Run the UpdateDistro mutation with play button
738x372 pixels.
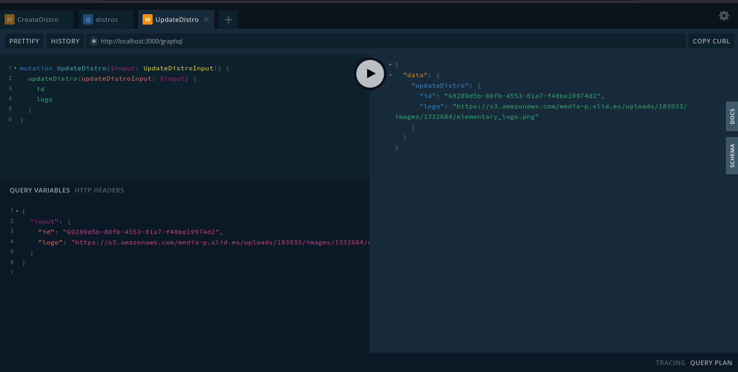[x=370, y=73]
